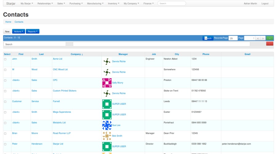Click the Records/Page input field

tap(233, 38)
